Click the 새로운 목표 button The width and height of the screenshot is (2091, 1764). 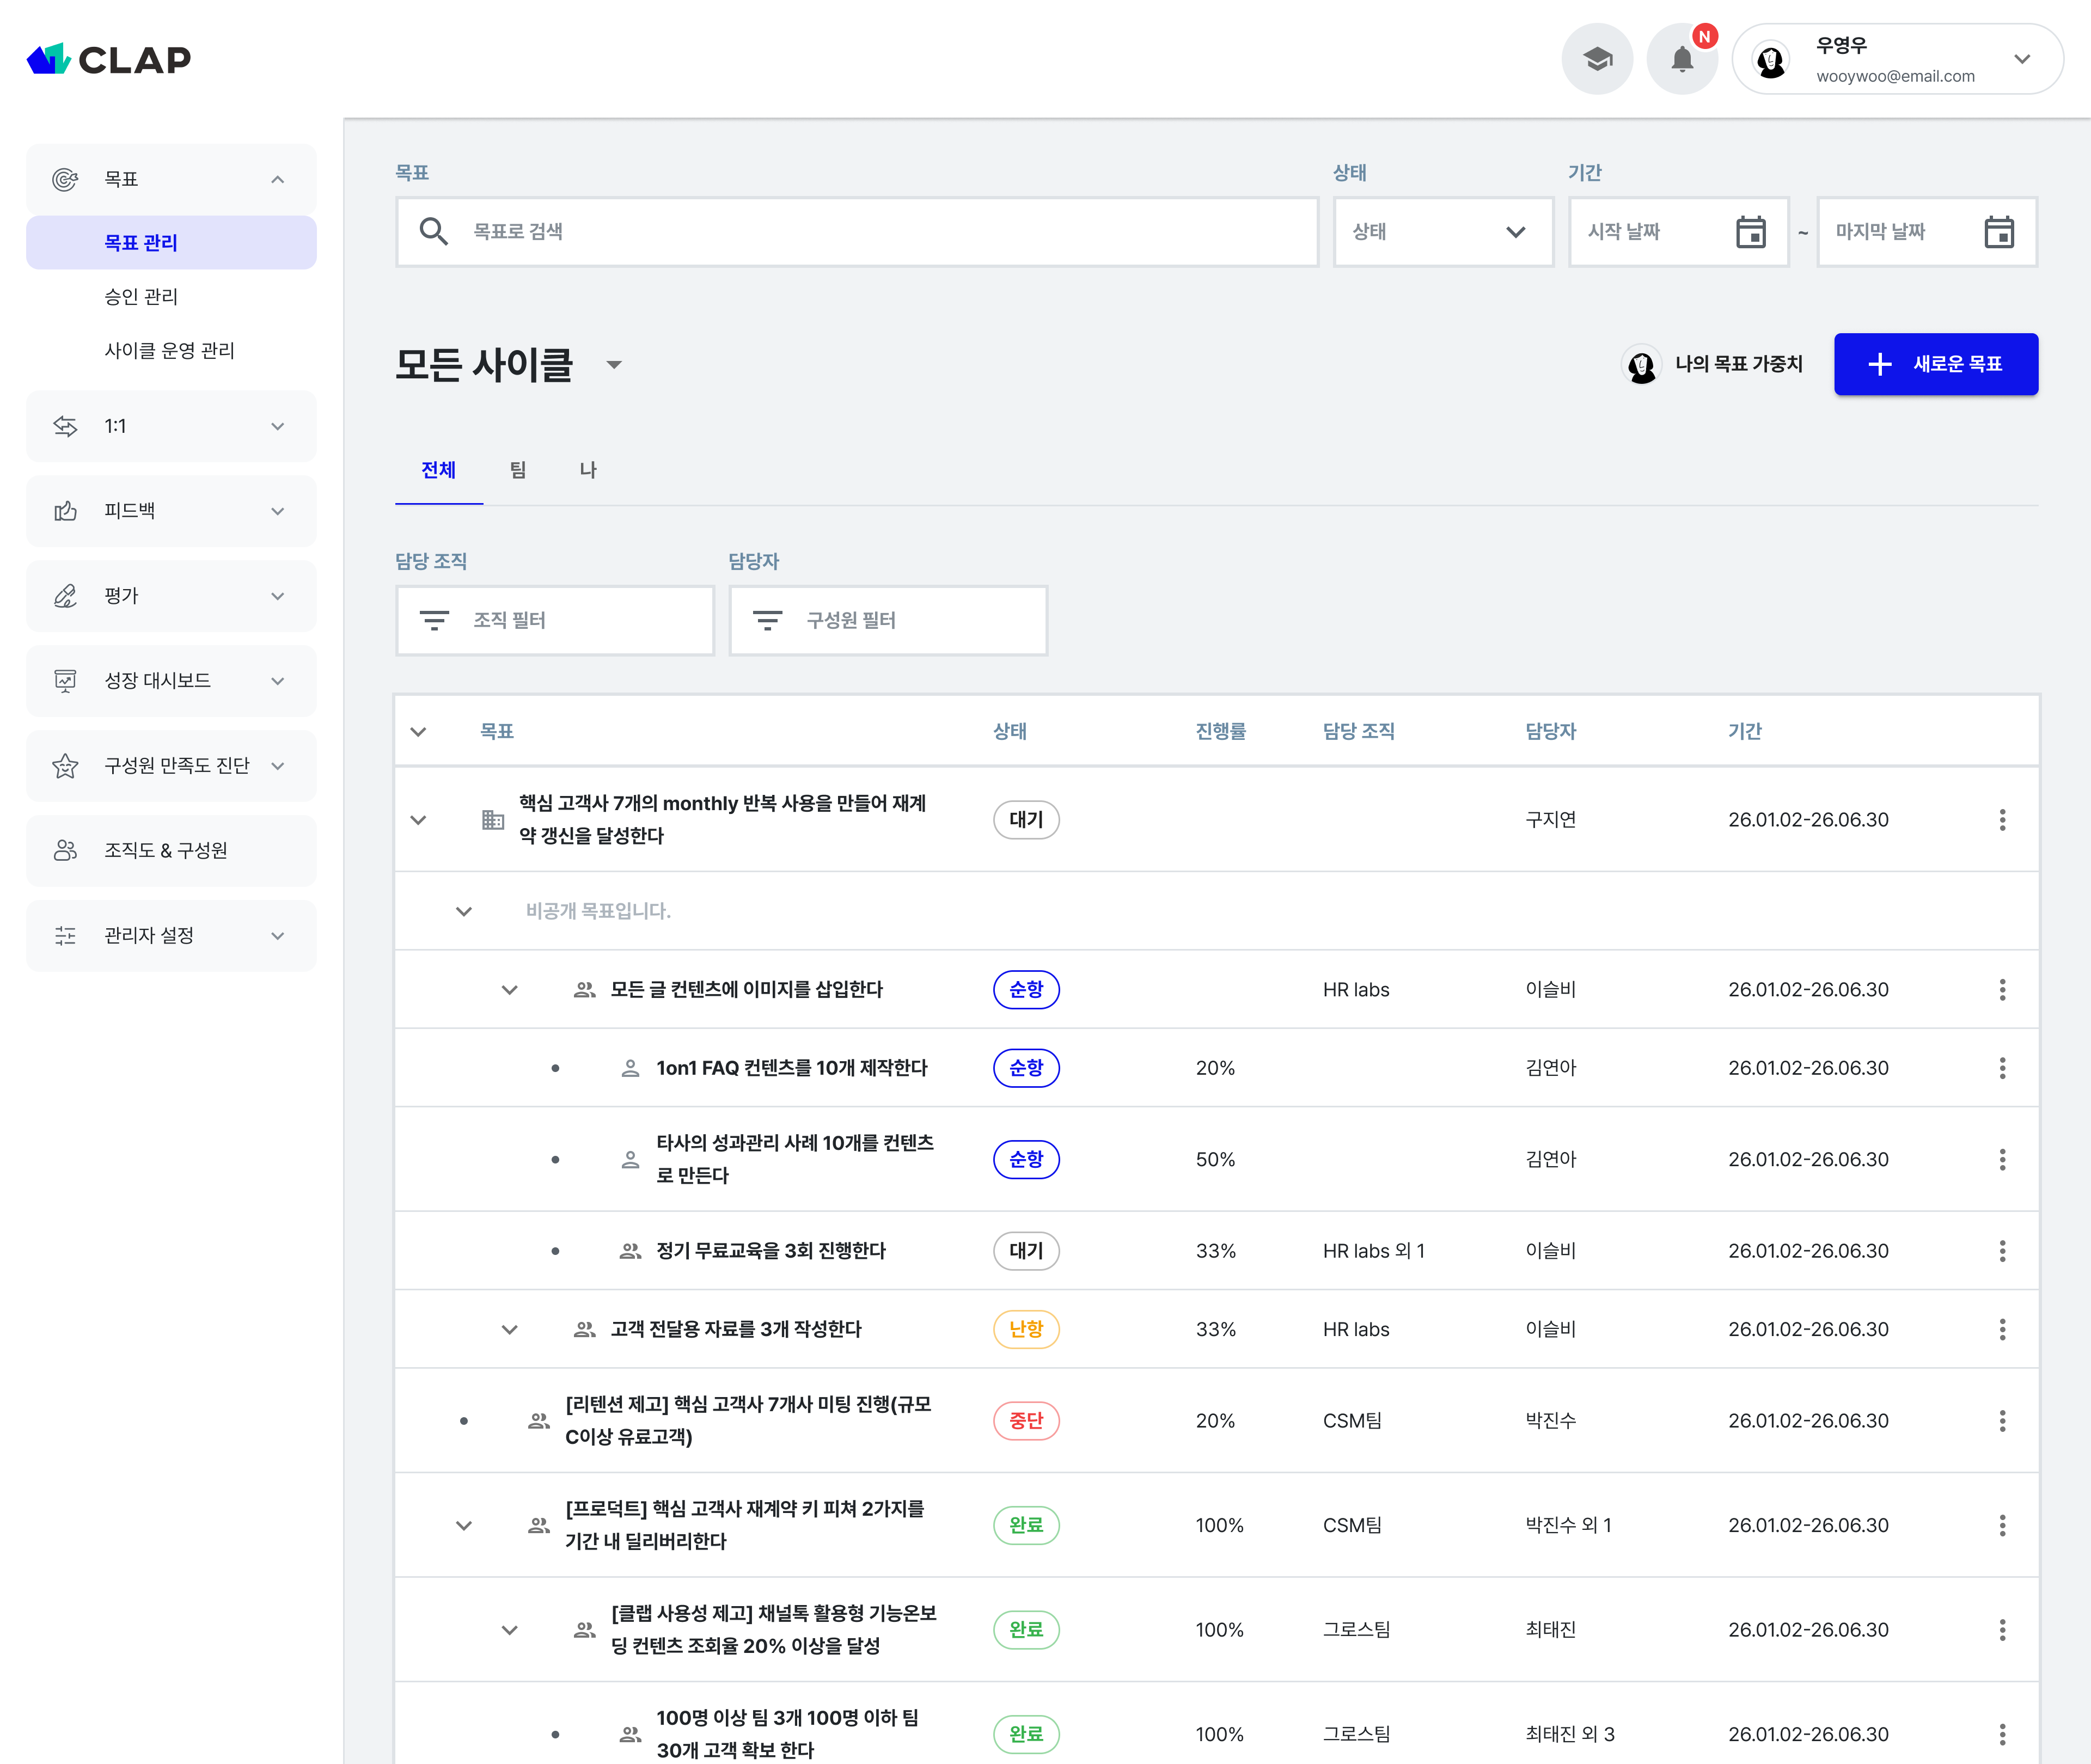pyautogui.click(x=1935, y=364)
